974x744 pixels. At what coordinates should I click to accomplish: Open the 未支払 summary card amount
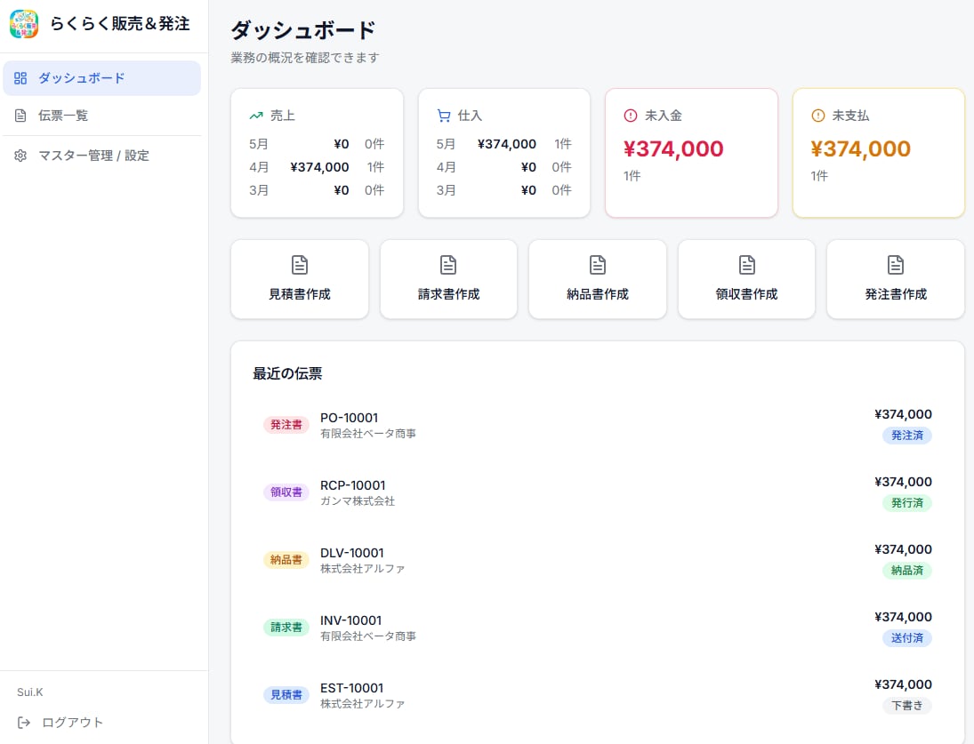tap(860, 149)
